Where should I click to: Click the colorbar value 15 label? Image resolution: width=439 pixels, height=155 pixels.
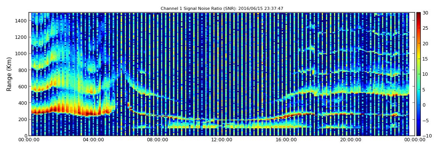pos(425,59)
